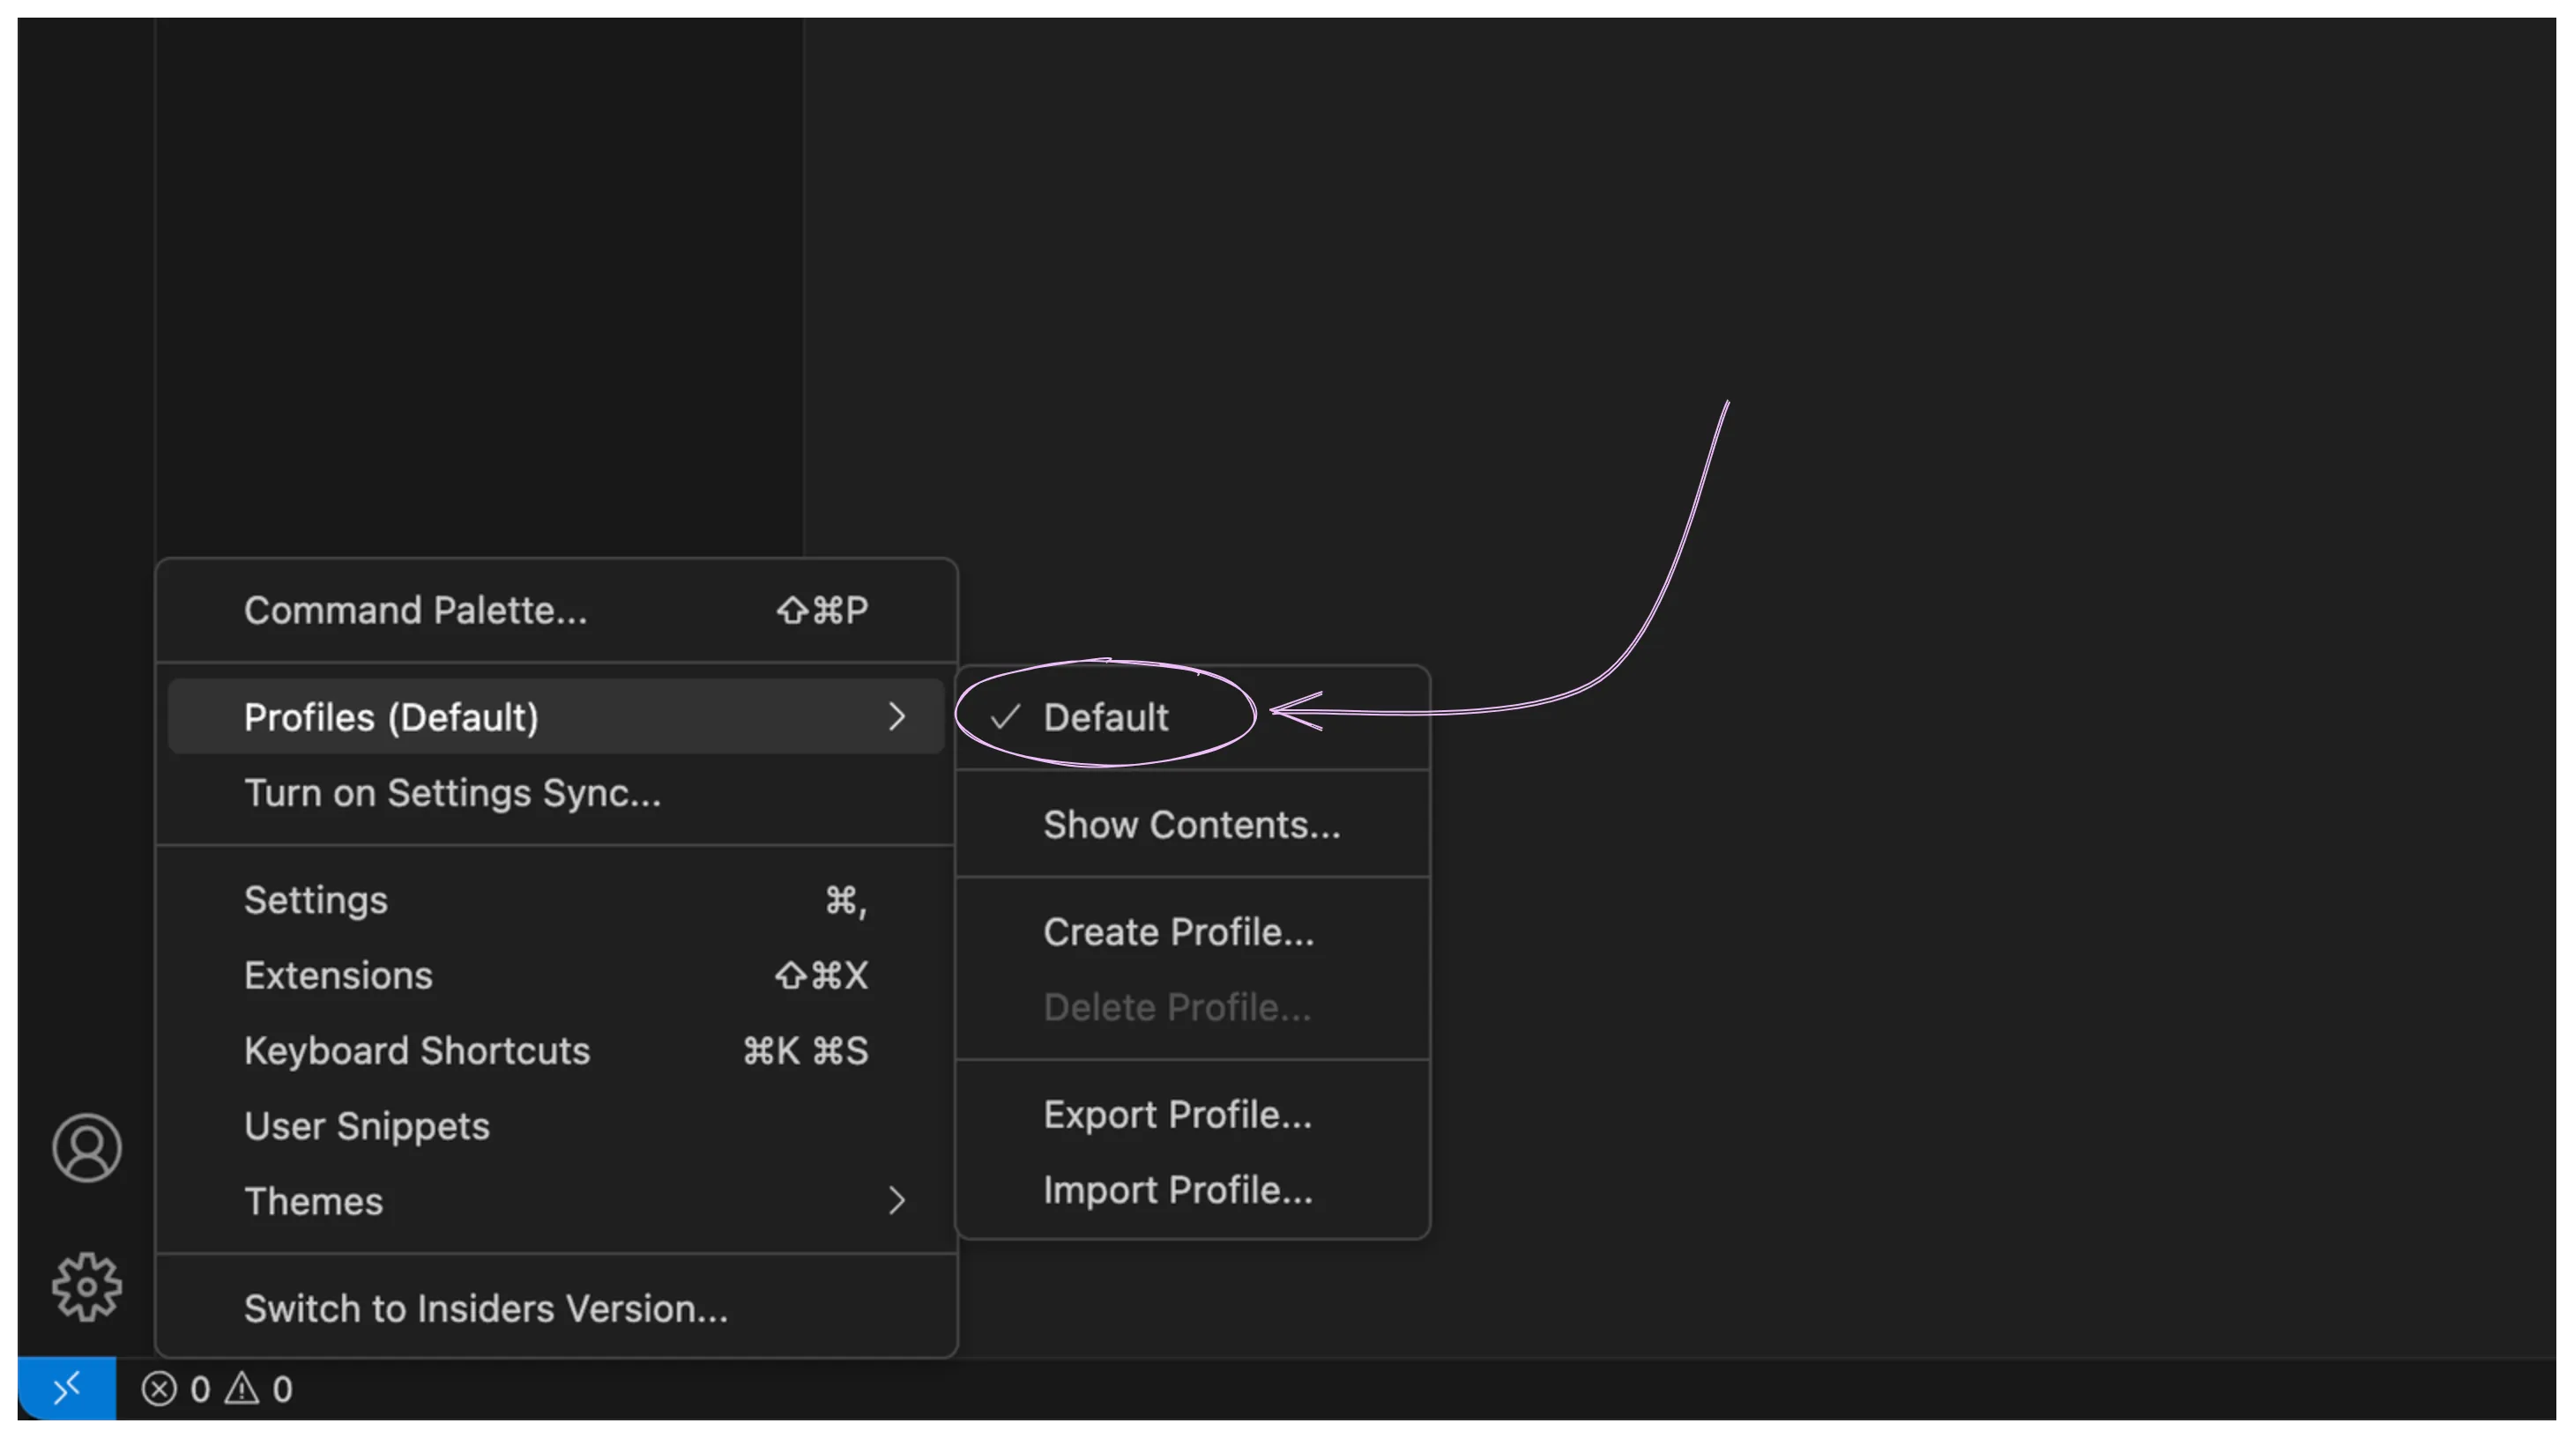Select Create Profile option
2574x1438 pixels.
[1193, 933]
